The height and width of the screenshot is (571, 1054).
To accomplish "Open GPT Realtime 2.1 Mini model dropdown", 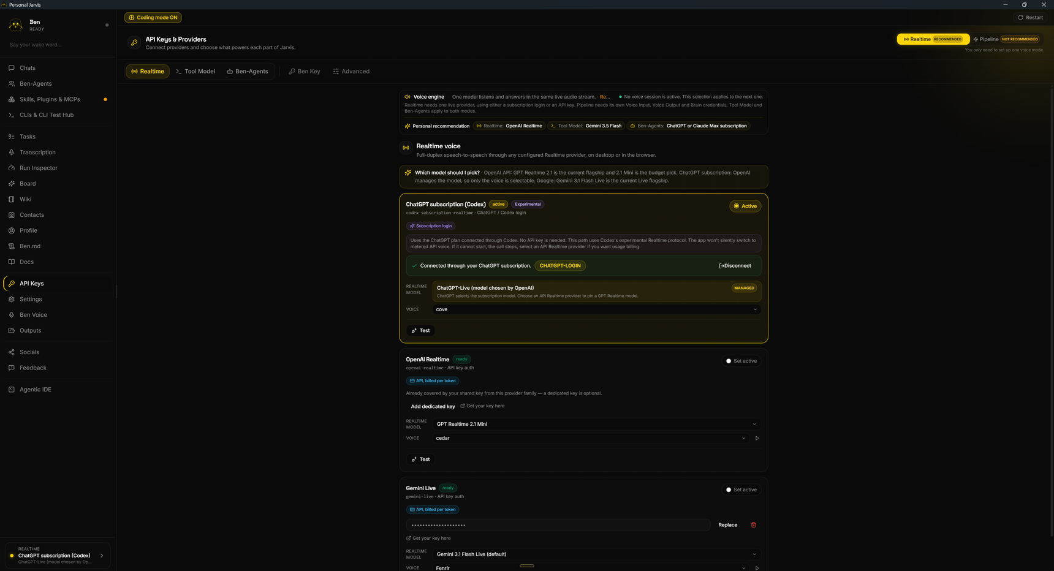I will [x=597, y=424].
